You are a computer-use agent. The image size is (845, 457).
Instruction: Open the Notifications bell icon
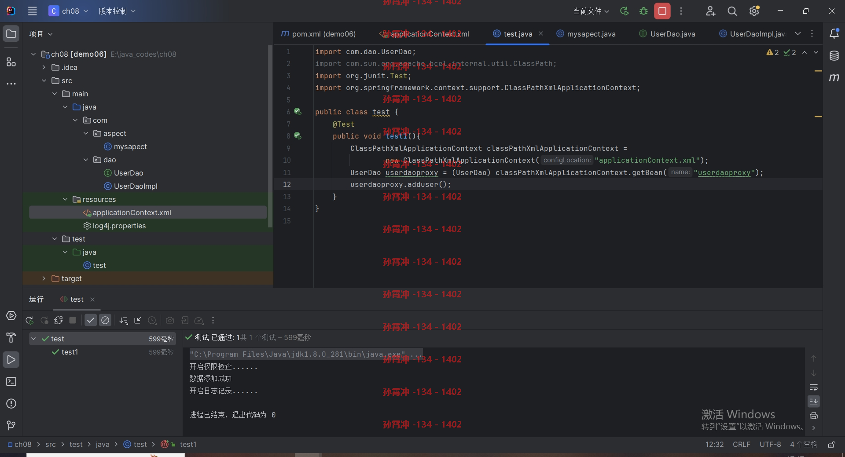pyautogui.click(x=834, y=33)
